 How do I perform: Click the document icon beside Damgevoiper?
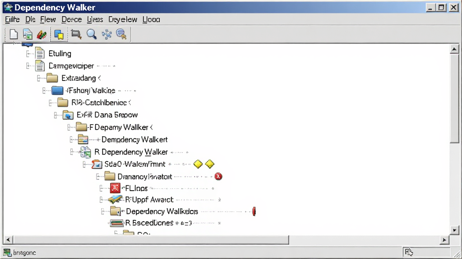tap(40, 66)
